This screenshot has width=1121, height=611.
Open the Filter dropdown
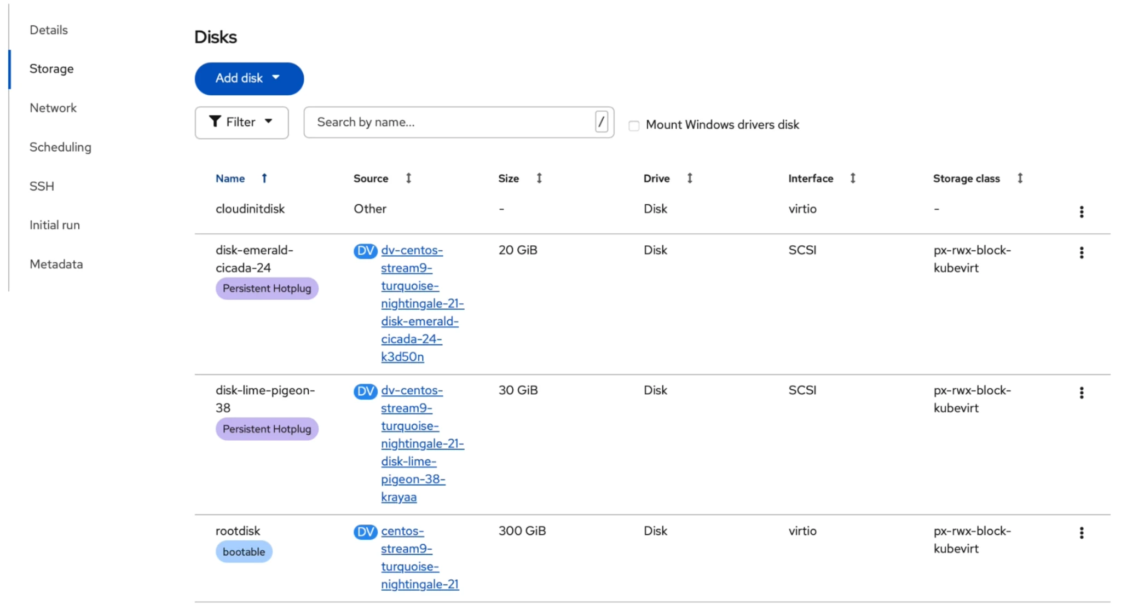coord(241,122)
